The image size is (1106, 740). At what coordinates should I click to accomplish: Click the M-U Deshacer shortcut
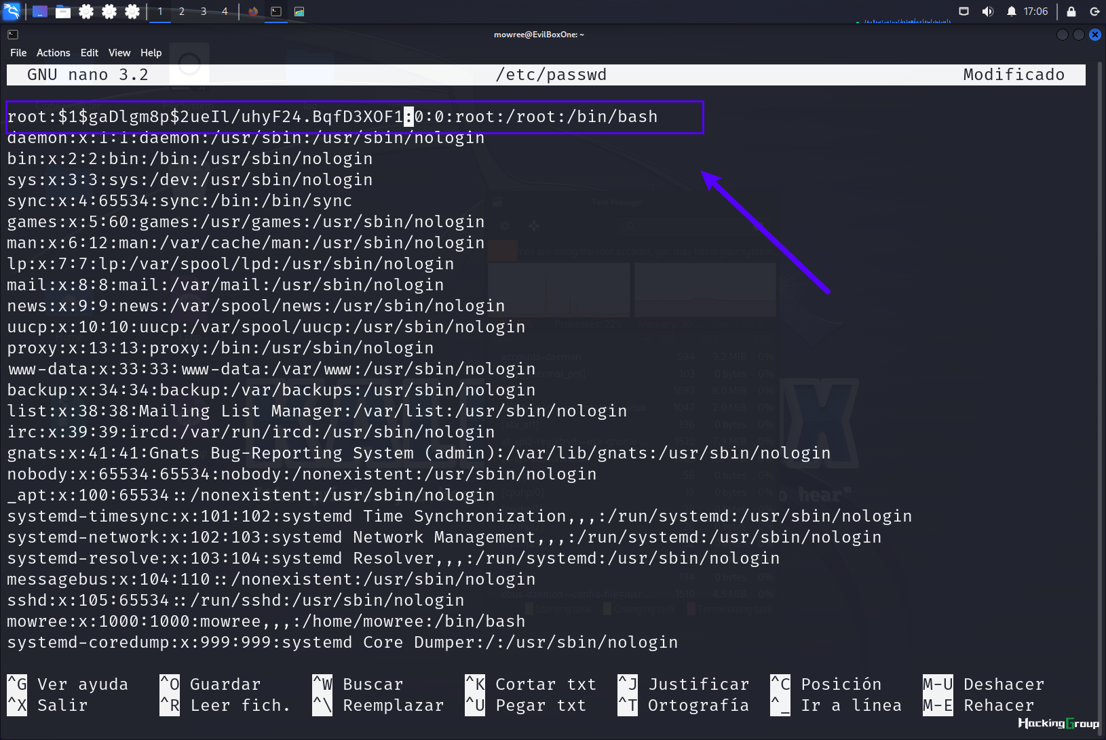click(x=984, y=684)
